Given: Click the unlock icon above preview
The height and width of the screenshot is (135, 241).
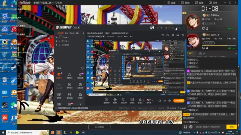Looking at the screenshot, I should pos(167,35).
